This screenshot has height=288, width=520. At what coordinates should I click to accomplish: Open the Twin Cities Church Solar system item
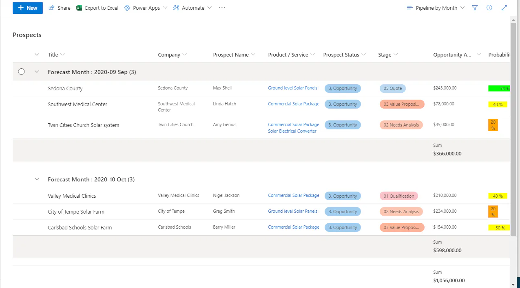(84, 125)
